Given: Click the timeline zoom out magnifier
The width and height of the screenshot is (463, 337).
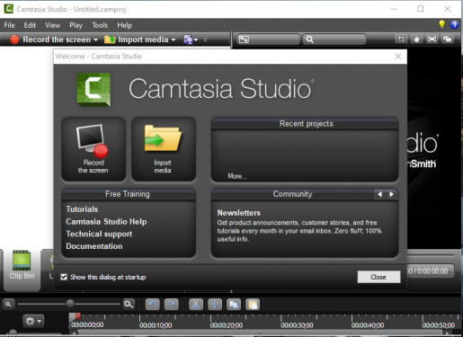Looking at the screenshot, I should coord(8,305).
